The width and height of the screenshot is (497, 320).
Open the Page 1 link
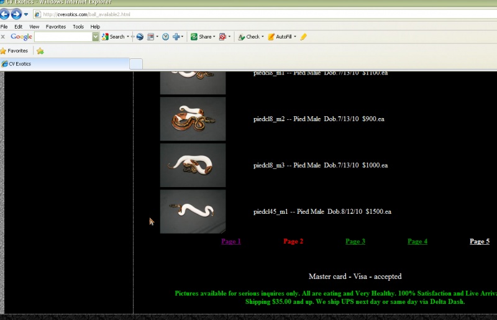point(231,241)
